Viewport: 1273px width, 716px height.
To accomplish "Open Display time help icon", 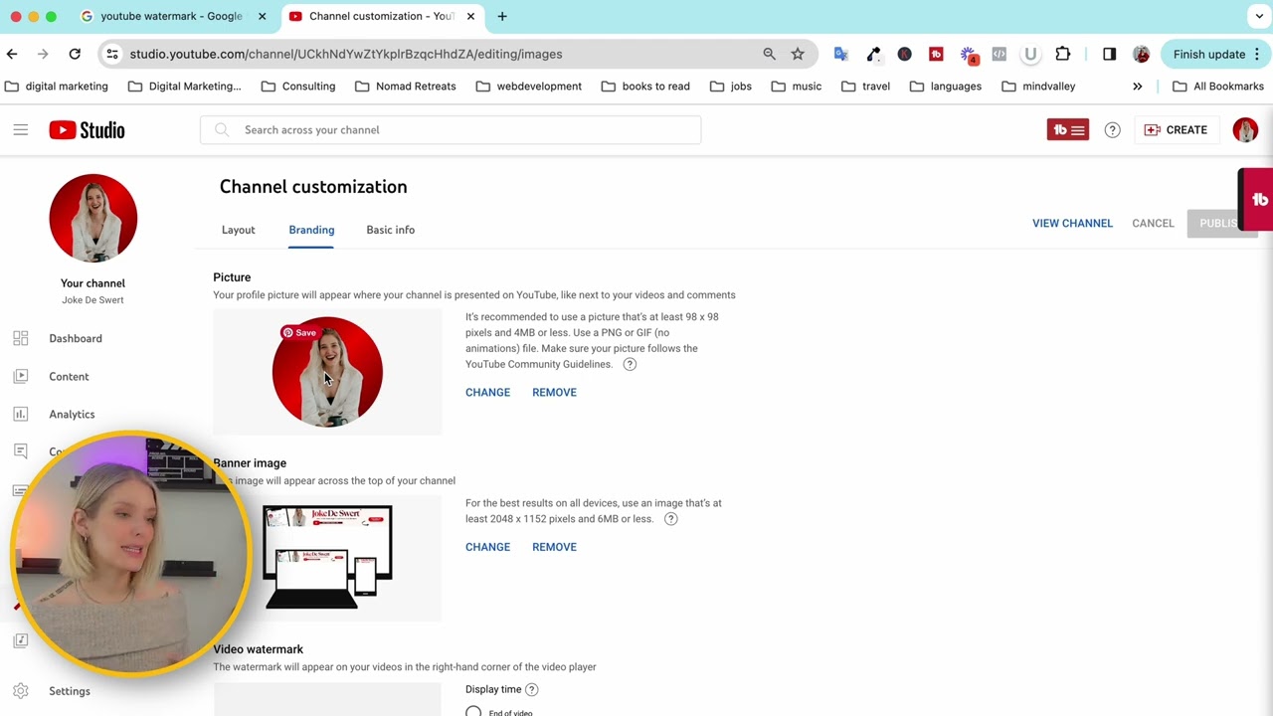I will [x=531, y=689].
